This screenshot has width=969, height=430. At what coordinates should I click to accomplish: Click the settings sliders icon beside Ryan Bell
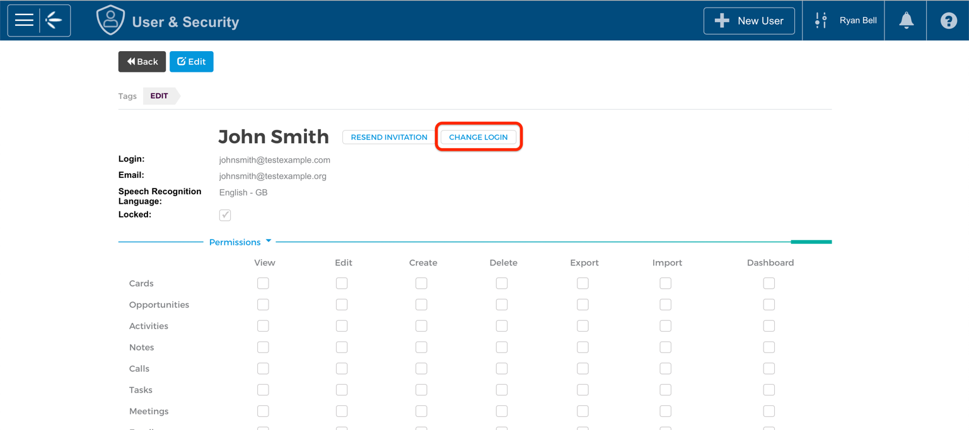pos(820,20)
